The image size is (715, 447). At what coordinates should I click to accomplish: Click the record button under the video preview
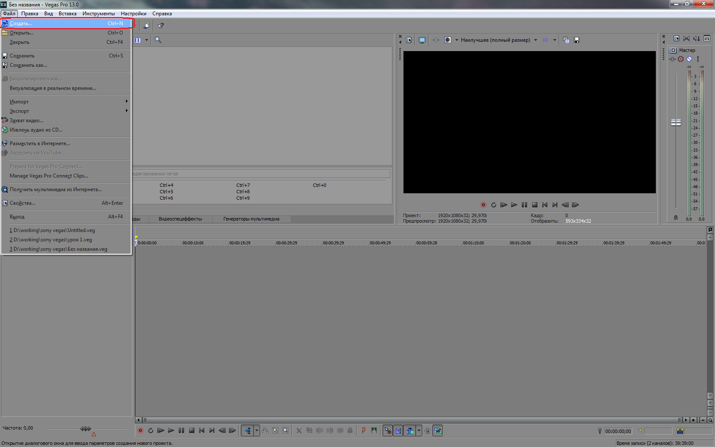pos(483,205)
